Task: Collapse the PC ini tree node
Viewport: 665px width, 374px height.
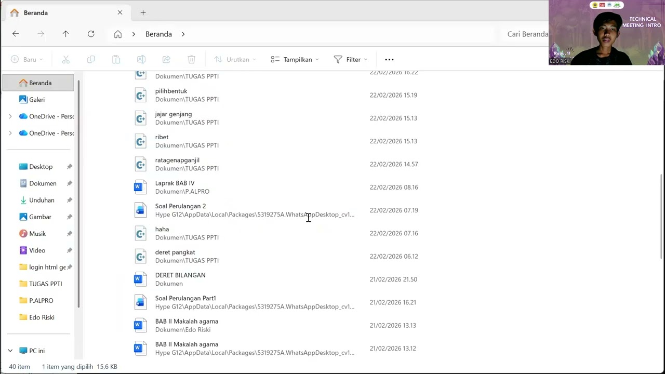Action: click(x=10, y=351)
